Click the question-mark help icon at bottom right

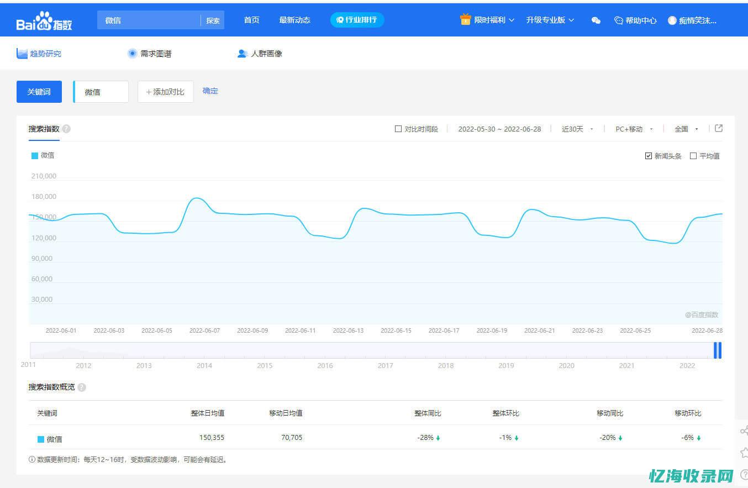[x=744, y=474]
